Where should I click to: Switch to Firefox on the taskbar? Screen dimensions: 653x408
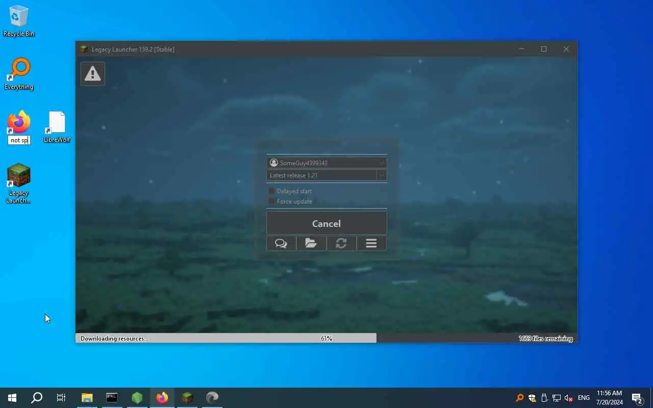click(x=162, y=398)
